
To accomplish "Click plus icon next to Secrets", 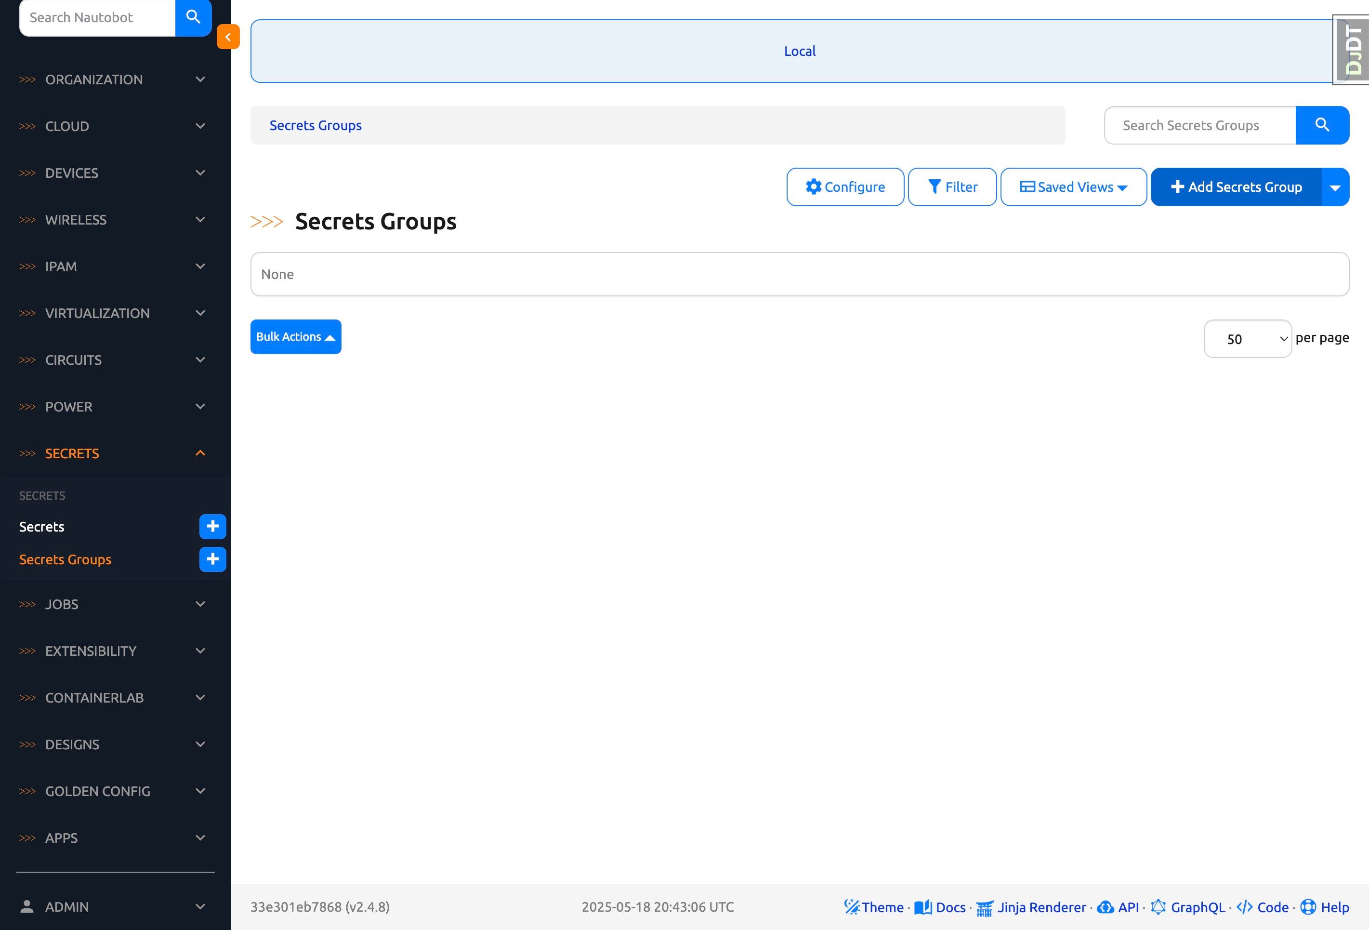I will point(212,526).
